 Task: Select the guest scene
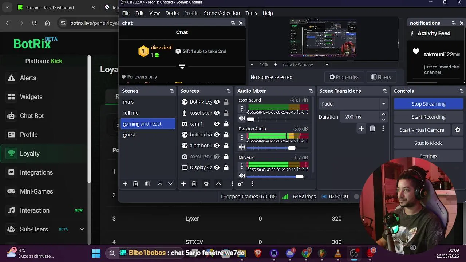[x=148, y=135]
